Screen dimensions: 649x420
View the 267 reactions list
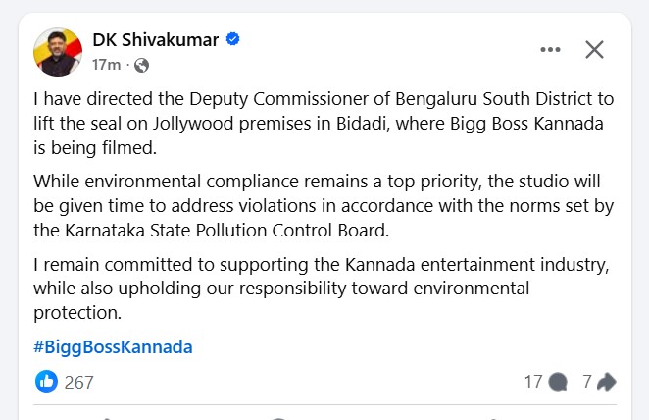(78, 382)
